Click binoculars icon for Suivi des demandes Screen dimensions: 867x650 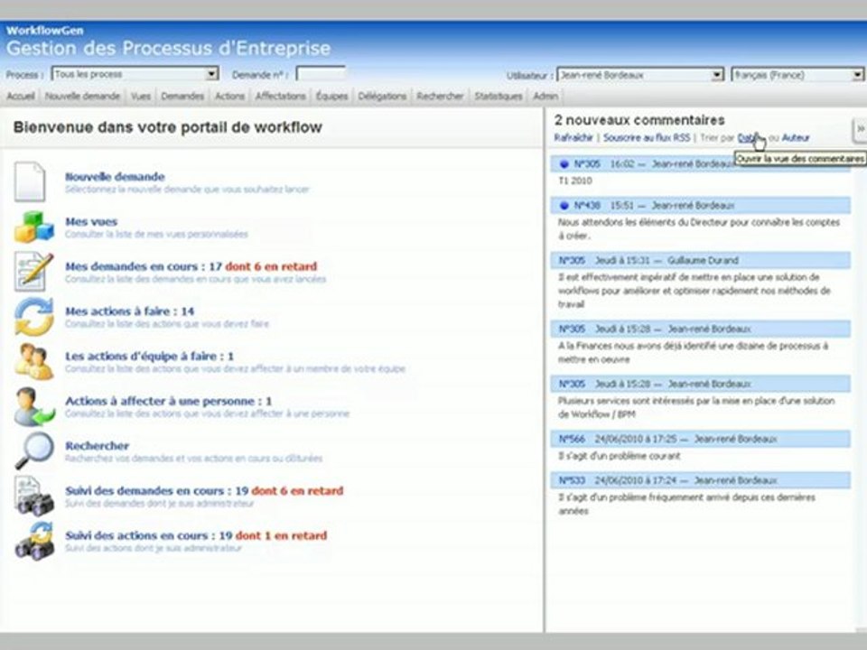(33, 496)
